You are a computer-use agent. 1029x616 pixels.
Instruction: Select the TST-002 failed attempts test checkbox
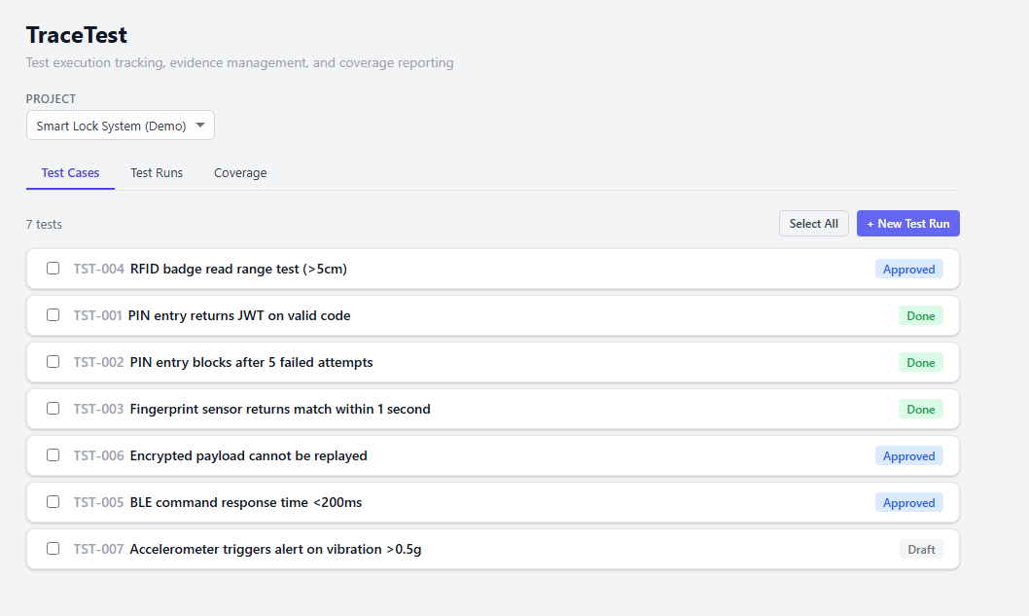(x=53, y=362)
